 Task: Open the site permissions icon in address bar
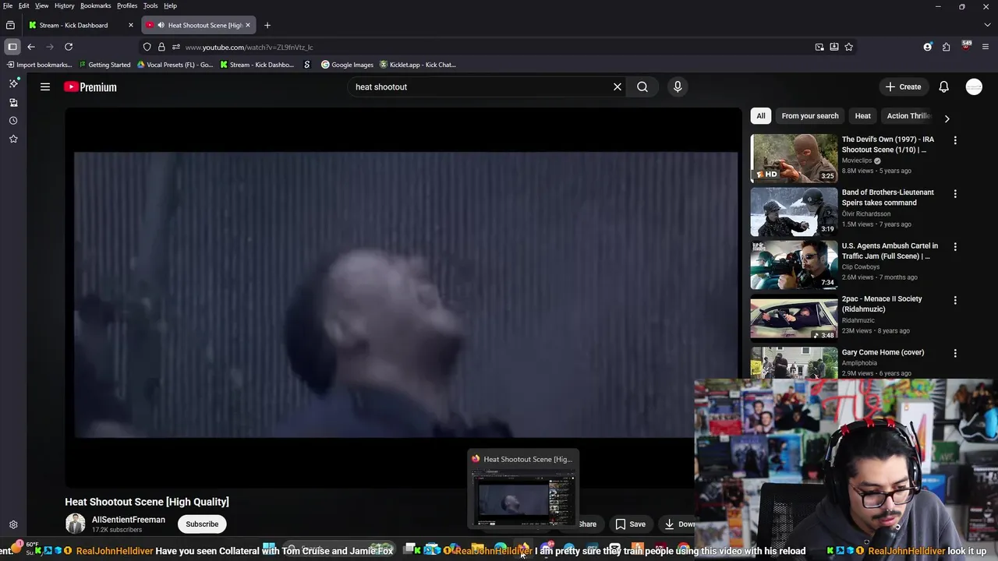[x=175, y=47]
